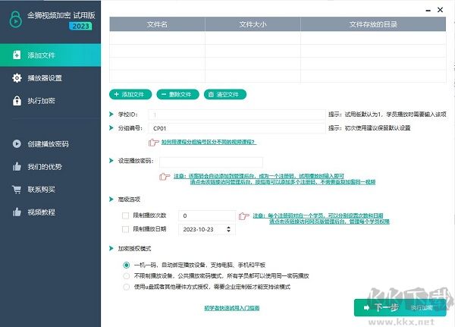Click the shopping cart icon for 联系购买
The height and width of the screenshot is (327, 455).
point(17,190)
